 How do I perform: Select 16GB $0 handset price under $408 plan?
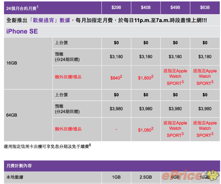coord(146,43)
